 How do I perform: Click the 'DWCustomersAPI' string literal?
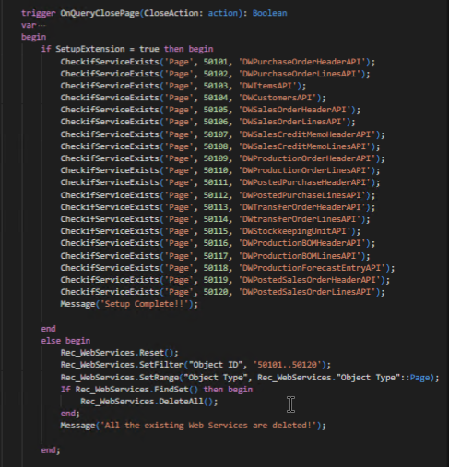pos(278,98)
